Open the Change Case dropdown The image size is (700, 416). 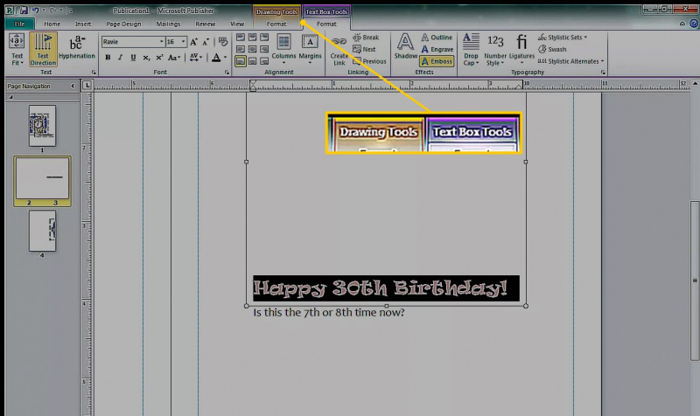[174, 58]
